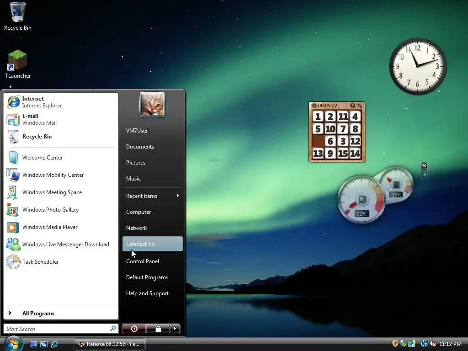Slide puzzle tile 5 into the gap

(318, 128)
